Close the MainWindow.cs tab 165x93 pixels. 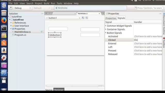coord(99,13)
